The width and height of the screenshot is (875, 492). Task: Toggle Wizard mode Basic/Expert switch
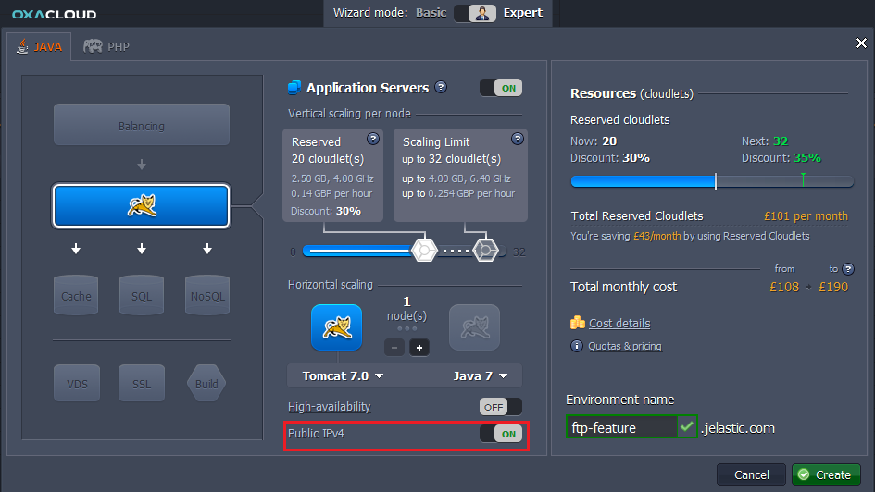475,13
